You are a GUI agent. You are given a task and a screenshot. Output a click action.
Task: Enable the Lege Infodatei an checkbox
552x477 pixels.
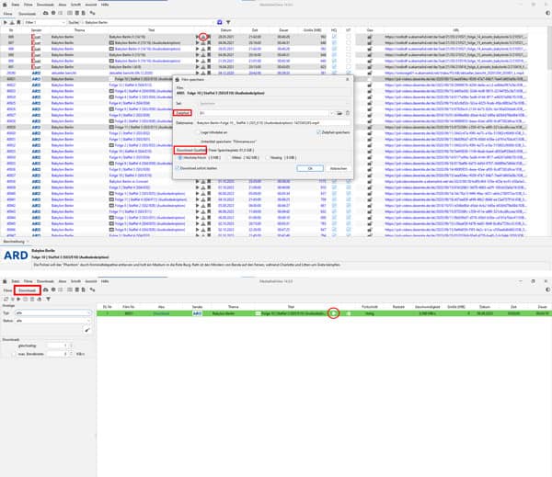[197, 132]
